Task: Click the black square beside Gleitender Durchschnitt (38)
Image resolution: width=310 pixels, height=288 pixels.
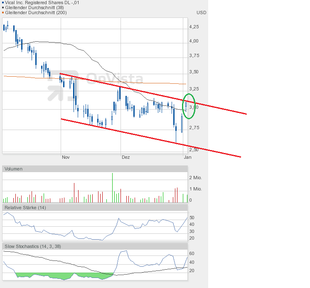Action: [x=2, y=8]
